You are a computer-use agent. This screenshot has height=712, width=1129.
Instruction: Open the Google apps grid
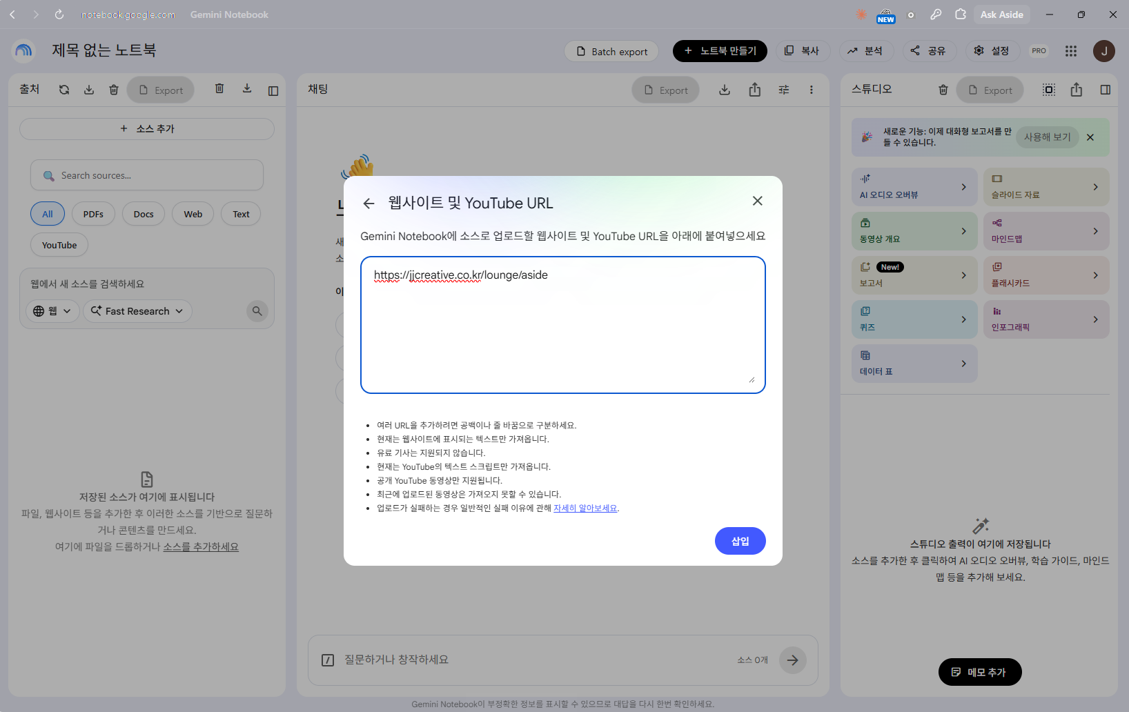tap(1071, 50)
